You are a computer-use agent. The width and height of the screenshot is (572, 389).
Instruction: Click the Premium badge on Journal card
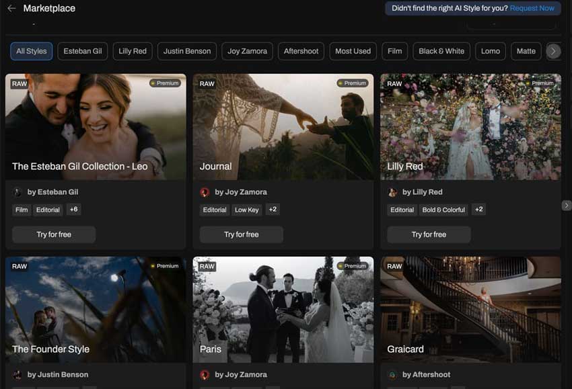click(353, 83)
